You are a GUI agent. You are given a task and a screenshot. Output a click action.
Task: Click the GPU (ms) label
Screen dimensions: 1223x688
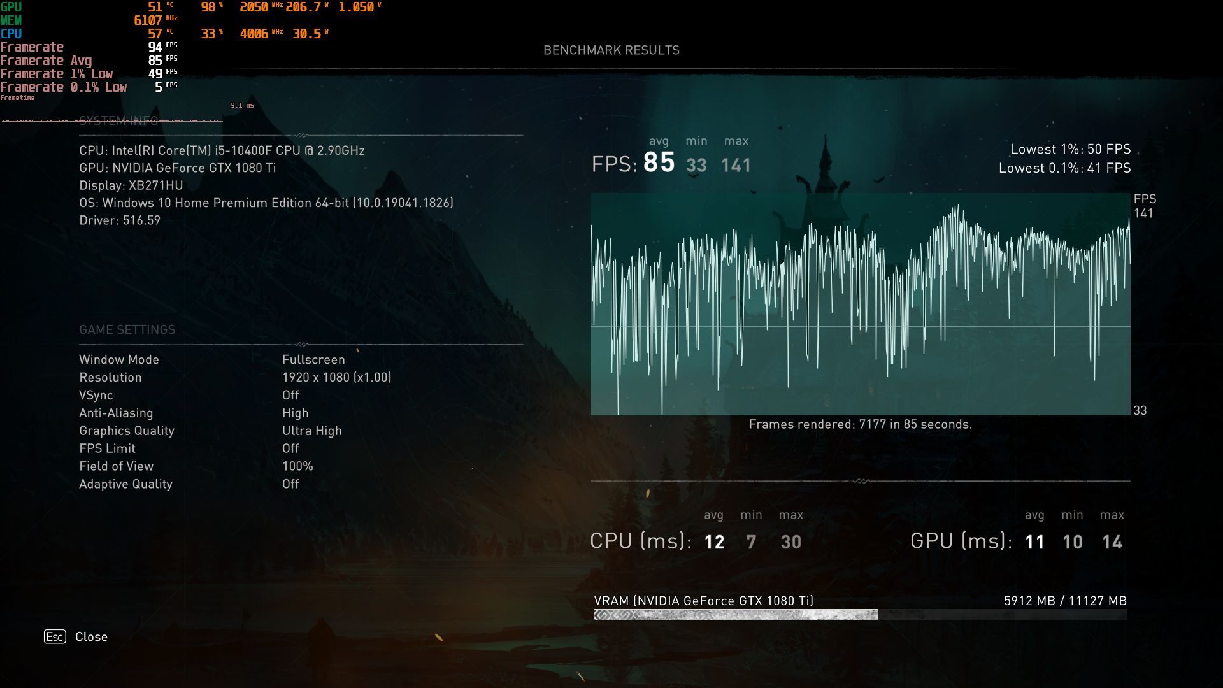961,541
